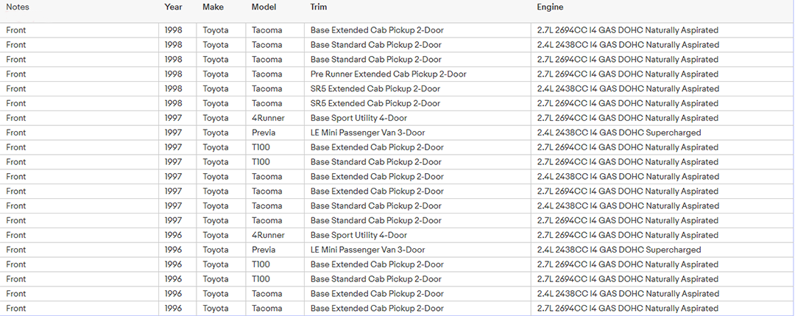Select the Toyota make cell in the 1997 4Runner row
Image resolution: width=795 pixels, height=316 pixels.
click(216, 118)
